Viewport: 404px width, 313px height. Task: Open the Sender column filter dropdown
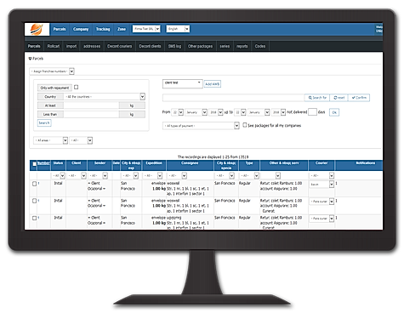pyautogui.click(x=98, y=175)
